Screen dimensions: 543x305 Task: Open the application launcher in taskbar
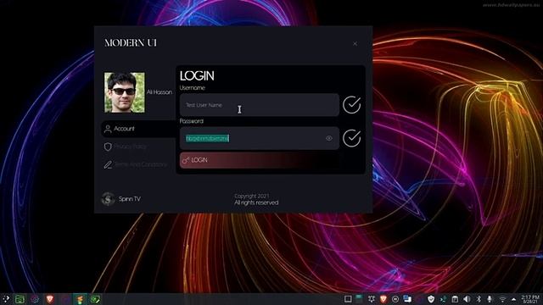(6, 299)
